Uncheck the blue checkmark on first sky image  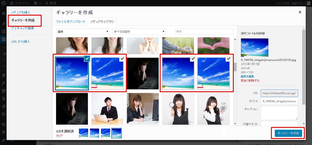pos(87,59)
